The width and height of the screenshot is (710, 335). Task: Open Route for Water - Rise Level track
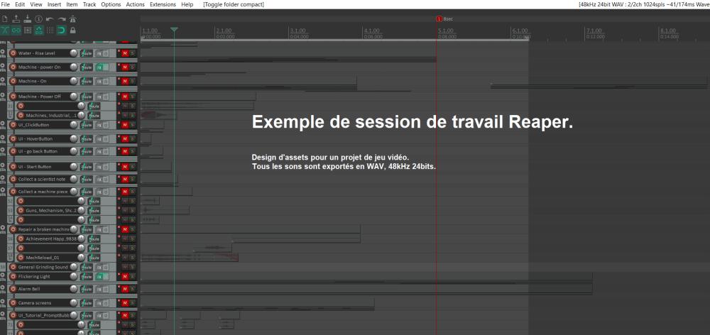pos(87,53)
